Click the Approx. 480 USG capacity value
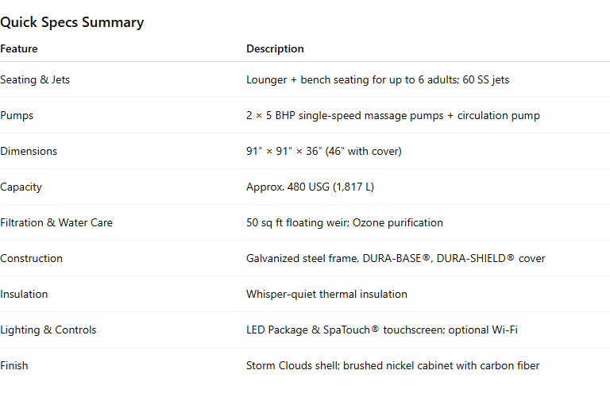Screen dimensions: 610x401 pyautogui.click(x=310, y=187)
